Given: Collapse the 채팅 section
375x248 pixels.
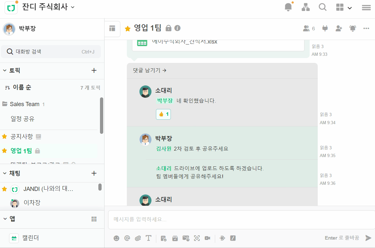Looking at the screenshot, I should 5,173.
